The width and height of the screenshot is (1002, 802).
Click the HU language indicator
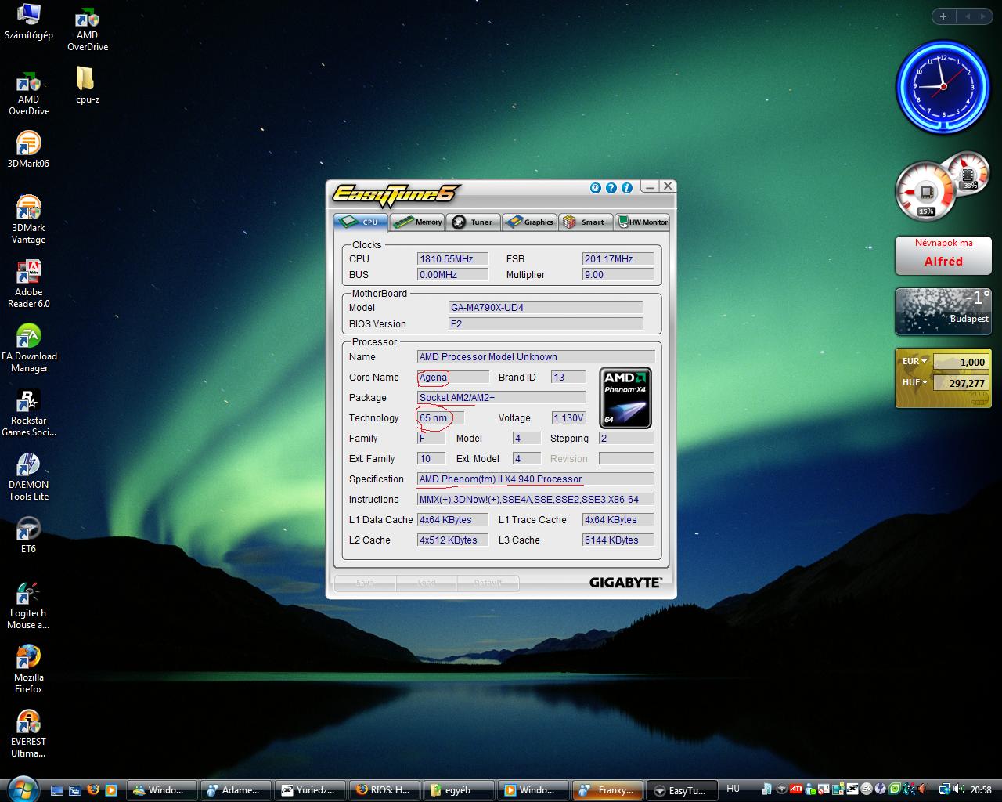pos(733,789)
